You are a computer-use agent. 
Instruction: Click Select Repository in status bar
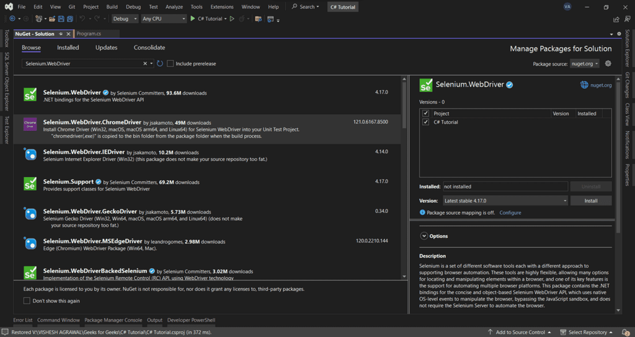(x=587, y=332)
